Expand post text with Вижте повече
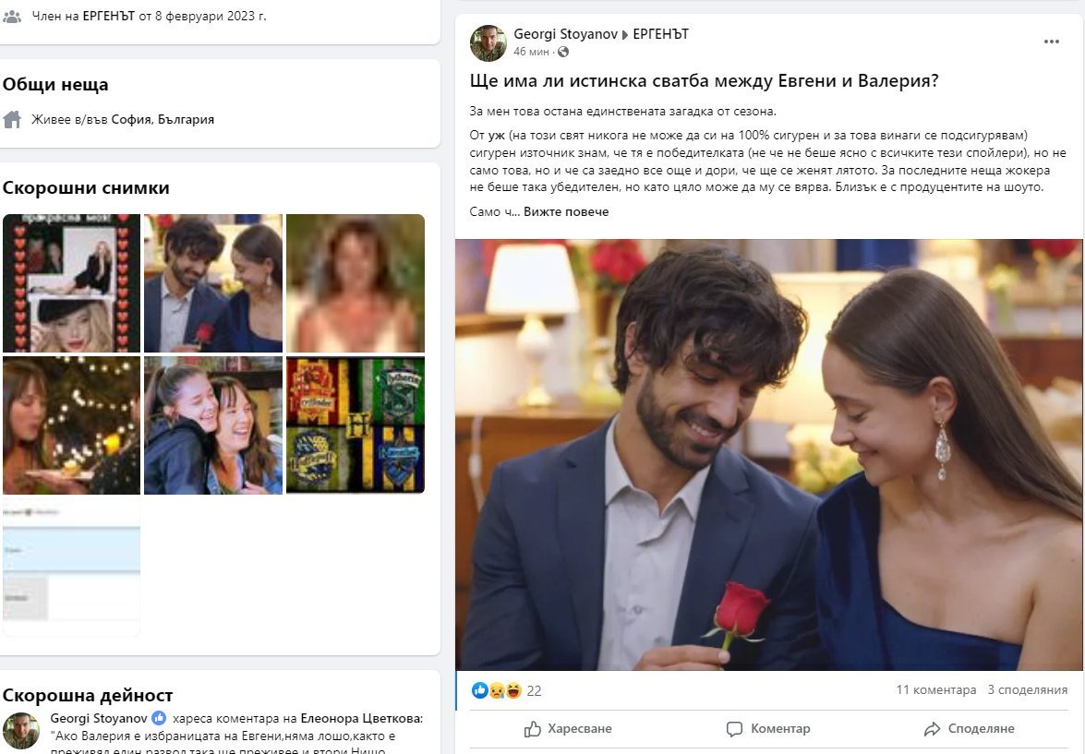Screen dimensions: 1085x754 (x=566, y=211)
